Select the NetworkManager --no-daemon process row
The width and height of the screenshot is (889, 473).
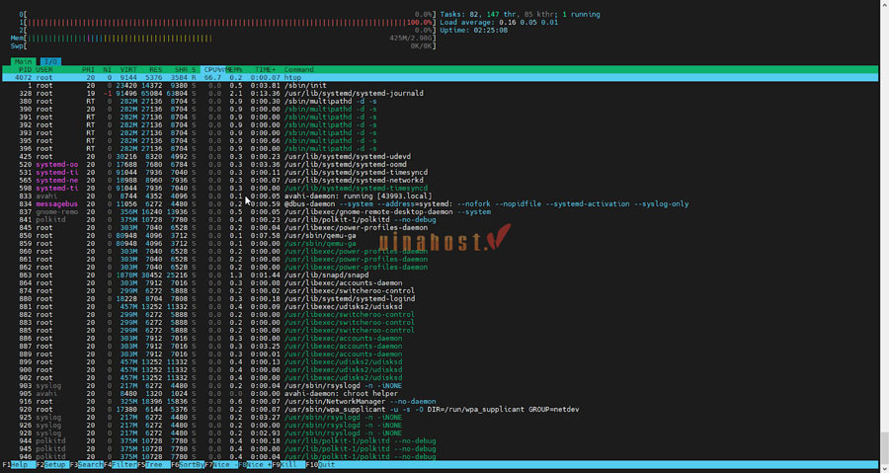point(346,401)
